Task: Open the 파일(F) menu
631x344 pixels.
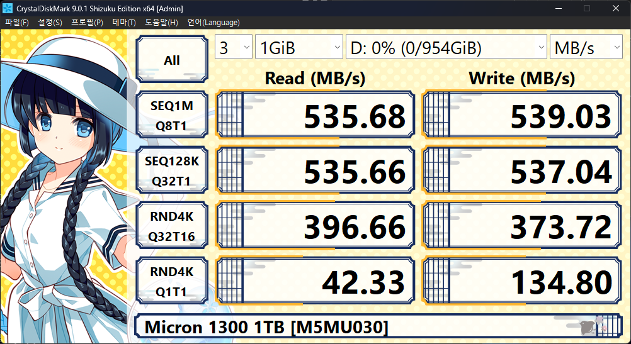Action: pyautogui.click(x=17, y=23)
